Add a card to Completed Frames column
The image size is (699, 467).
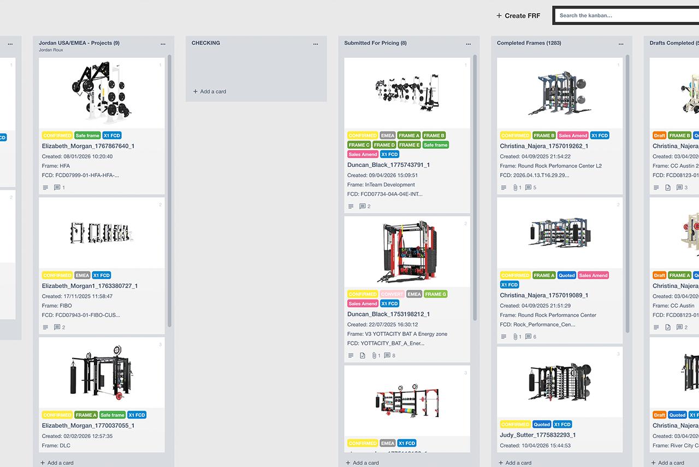tap(515, 463)
